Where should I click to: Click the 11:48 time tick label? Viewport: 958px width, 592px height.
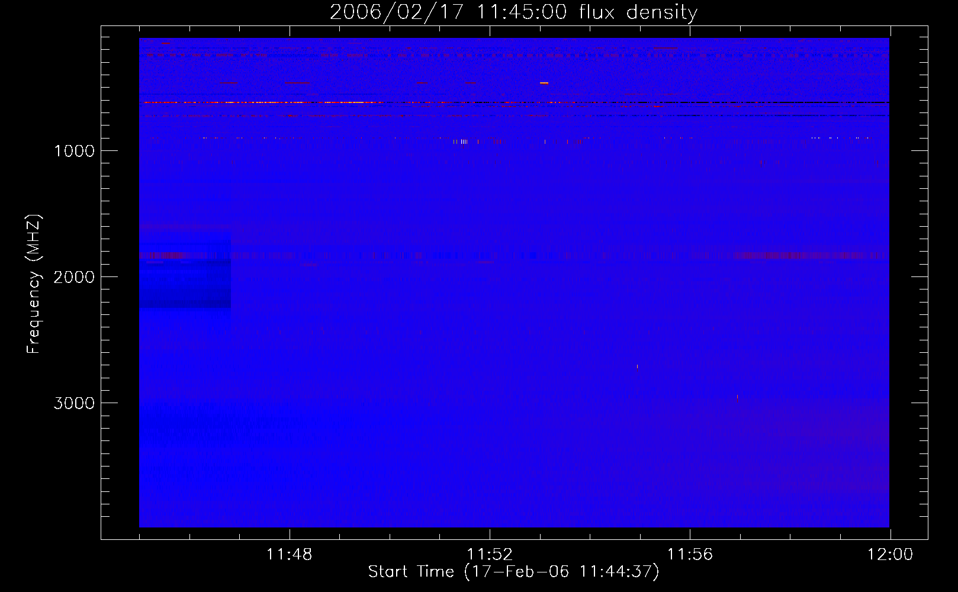[x=289, y=555]
